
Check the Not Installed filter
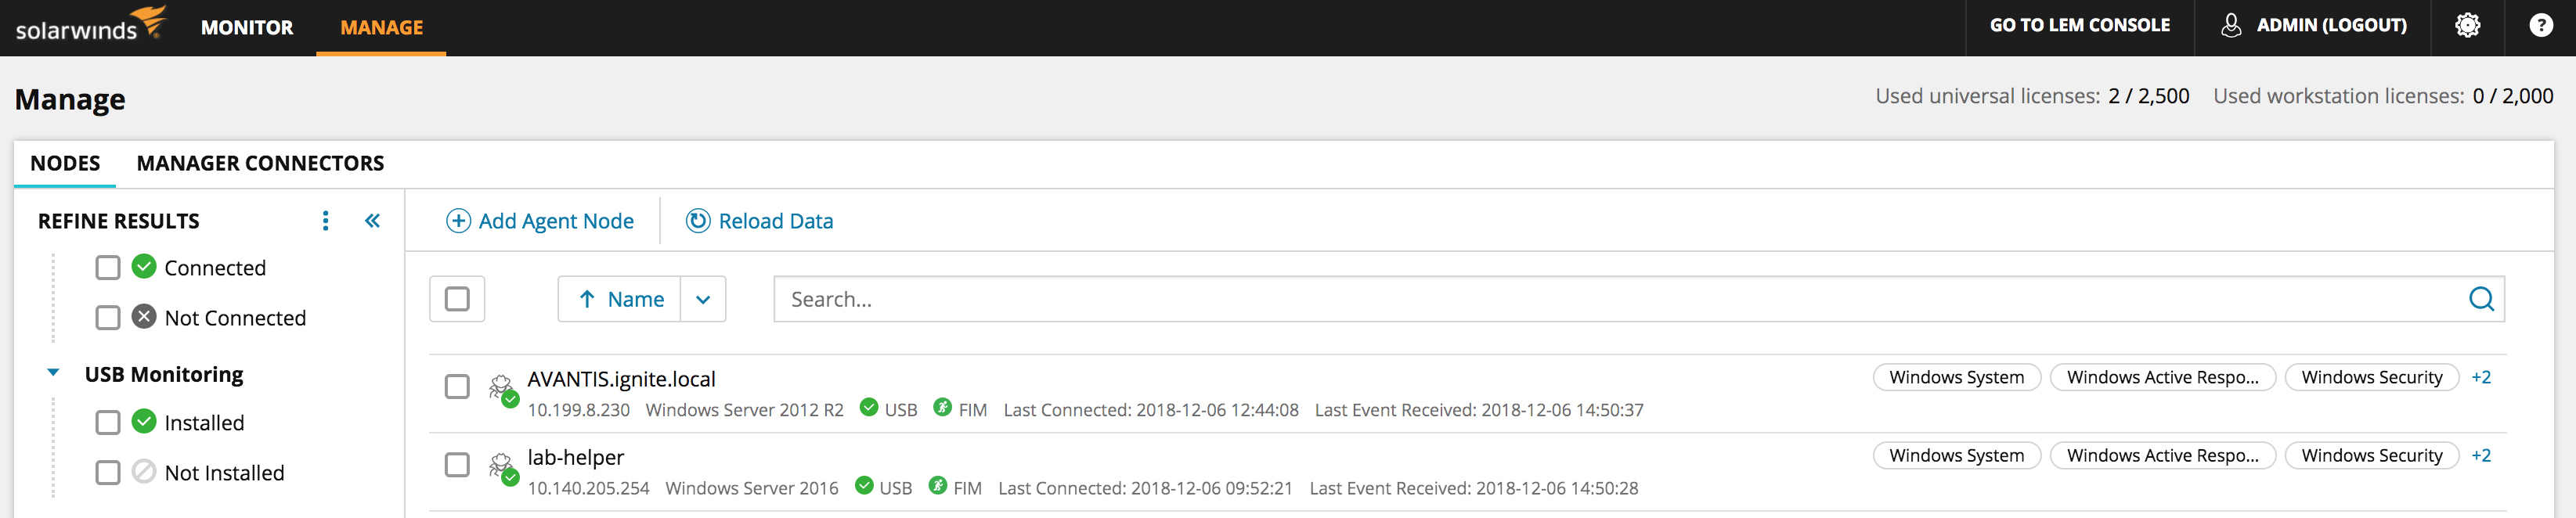107,472
